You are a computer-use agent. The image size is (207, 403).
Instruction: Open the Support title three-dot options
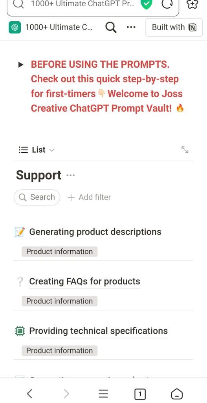[x=70, y=176]
